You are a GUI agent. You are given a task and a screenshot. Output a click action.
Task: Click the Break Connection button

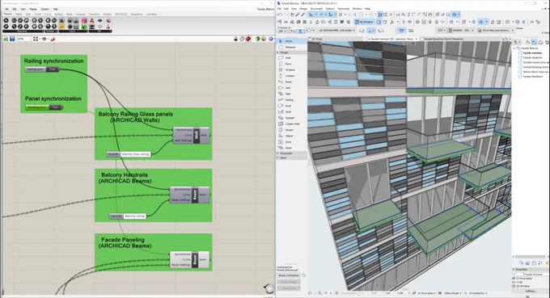tap(289, 275)
